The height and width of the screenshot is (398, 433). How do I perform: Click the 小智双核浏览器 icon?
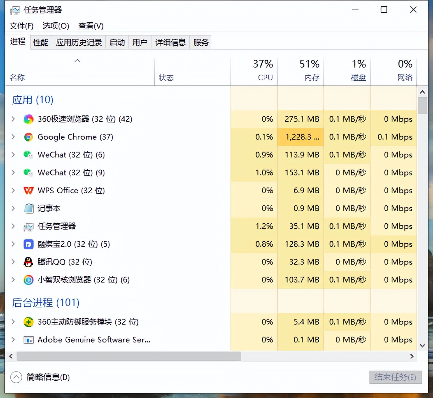tap(28, 280)
